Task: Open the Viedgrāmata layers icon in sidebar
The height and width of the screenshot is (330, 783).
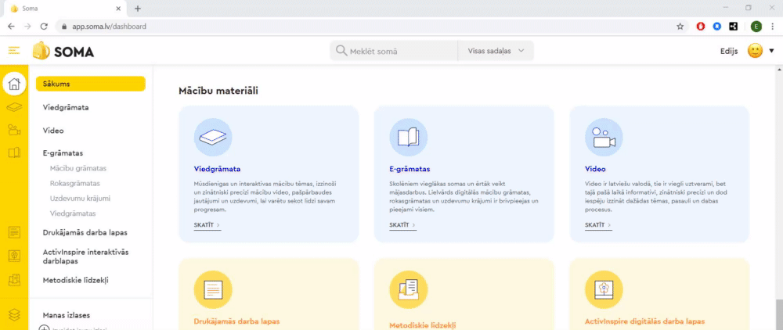Action: (x=14, y=107)
